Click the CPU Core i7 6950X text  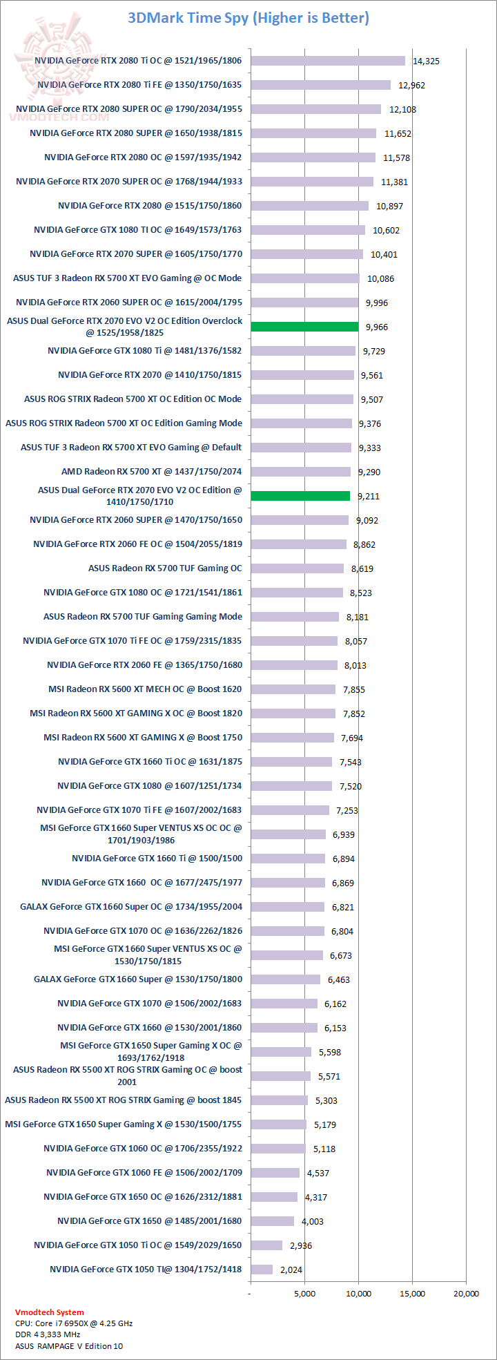click(x=74, y=1323)
